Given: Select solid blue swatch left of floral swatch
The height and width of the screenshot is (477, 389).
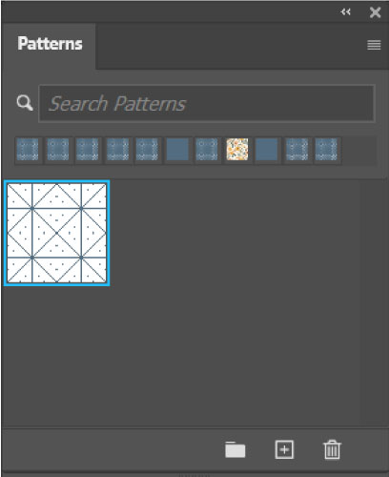Looking at the screenshot, I should click(x=177, y=149).
